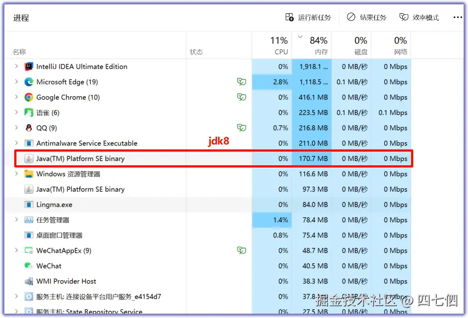Screen dimensions: 468x318
Task: Sort by the 磁盘 column header
Action: pyautogui.click(x=351, y=45)
